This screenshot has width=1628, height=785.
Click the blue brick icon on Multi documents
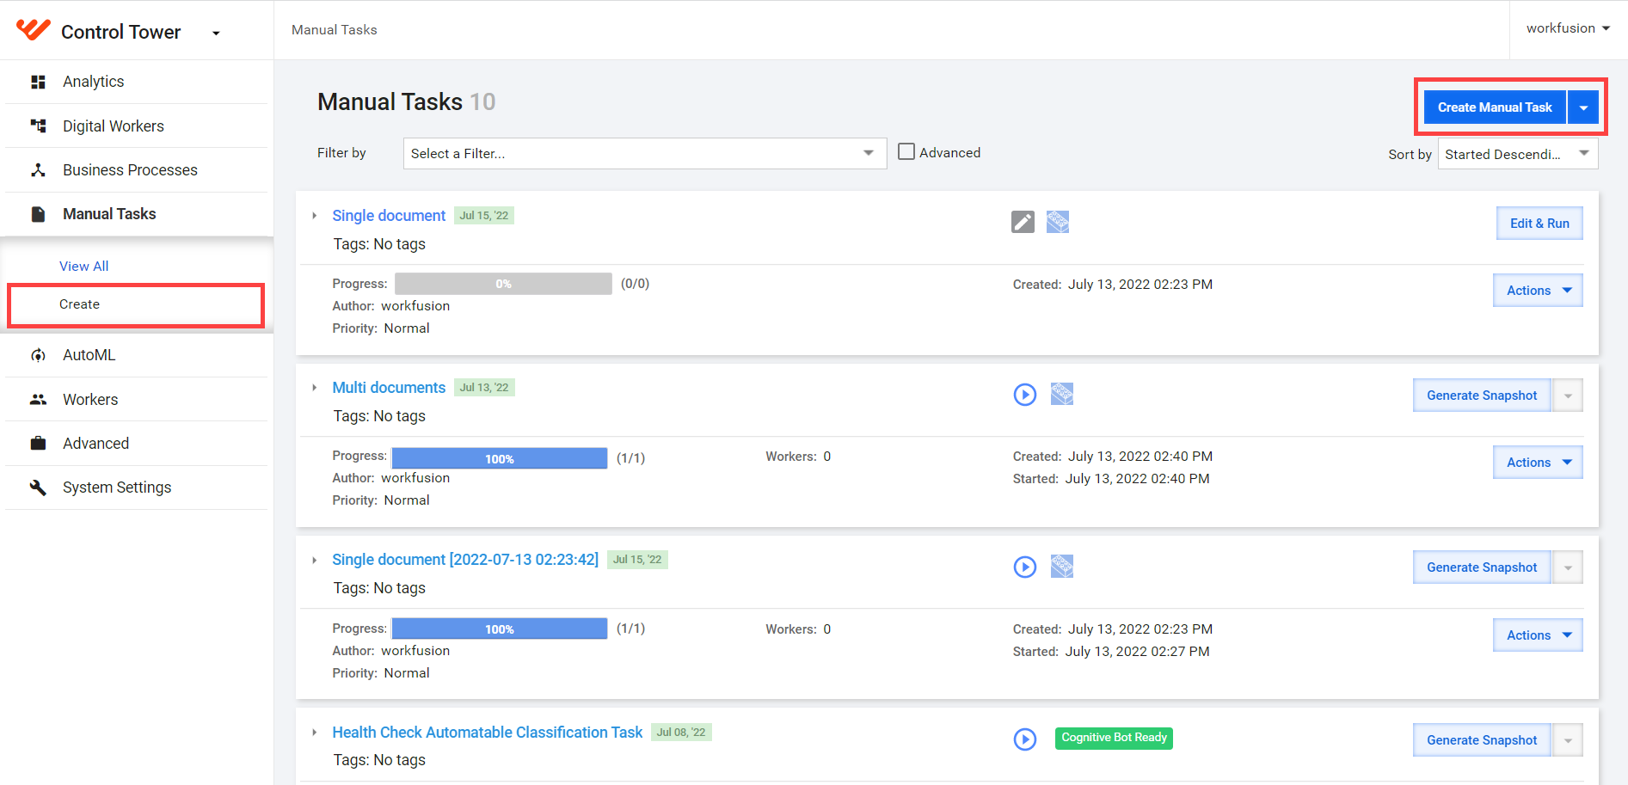pyautogui.click(x=1062, y=394)
